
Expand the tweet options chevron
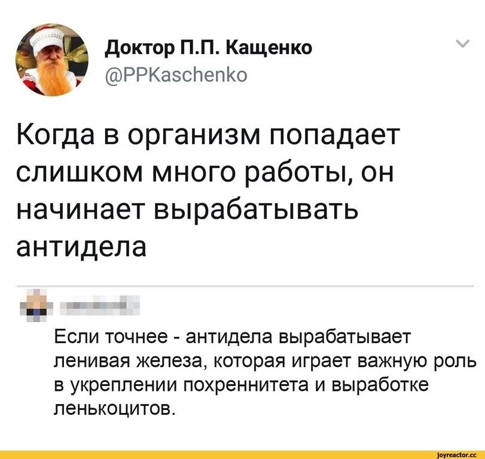coord(463,44)
